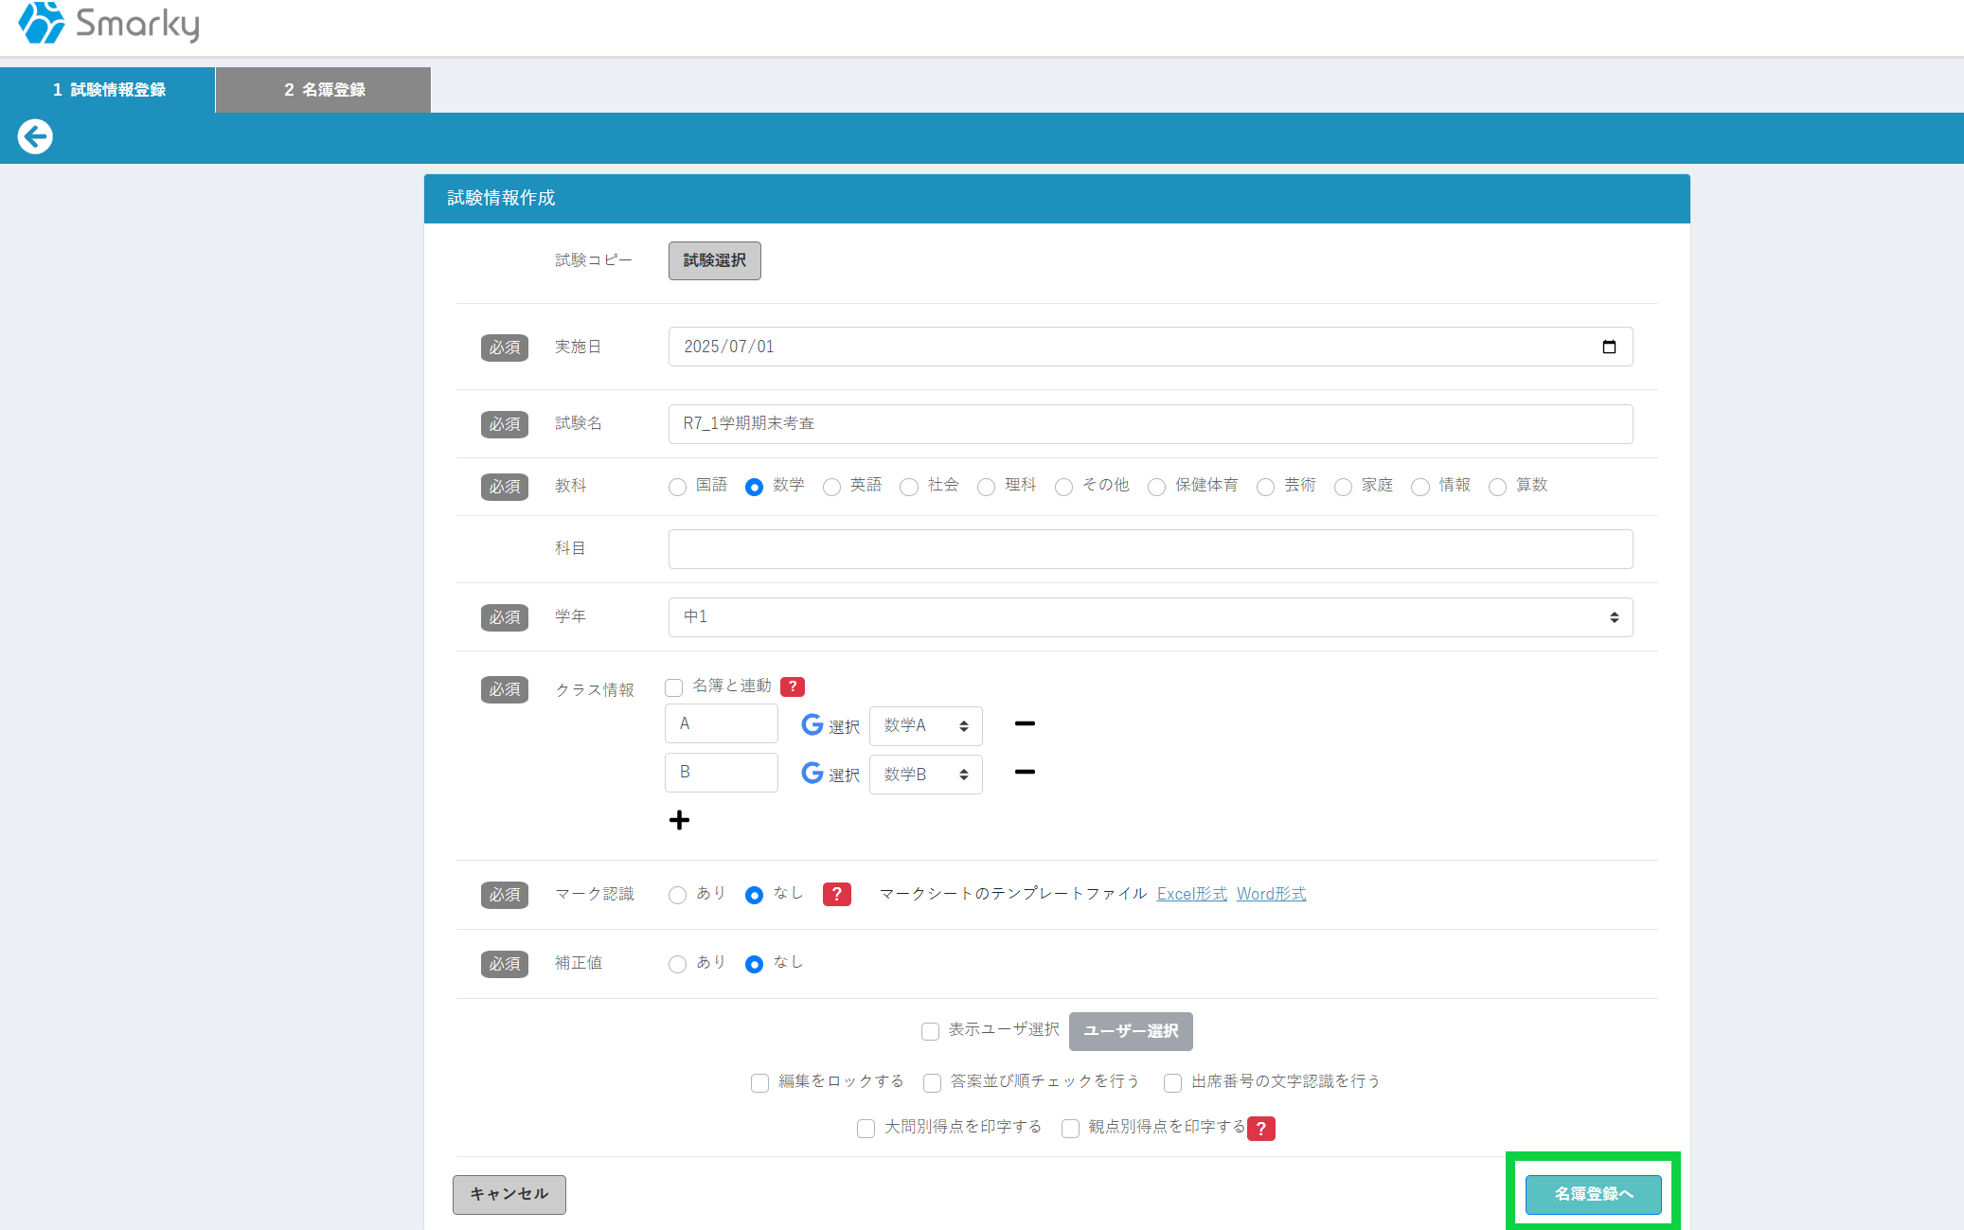
Task: Download the Excel形式 template
Action: (1192, 894)
